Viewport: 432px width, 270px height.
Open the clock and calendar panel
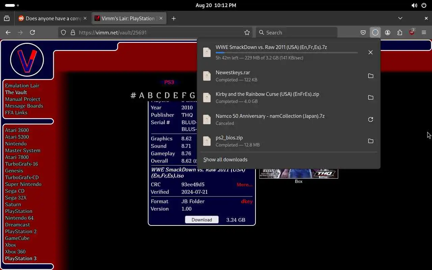(x=216, y=5)
